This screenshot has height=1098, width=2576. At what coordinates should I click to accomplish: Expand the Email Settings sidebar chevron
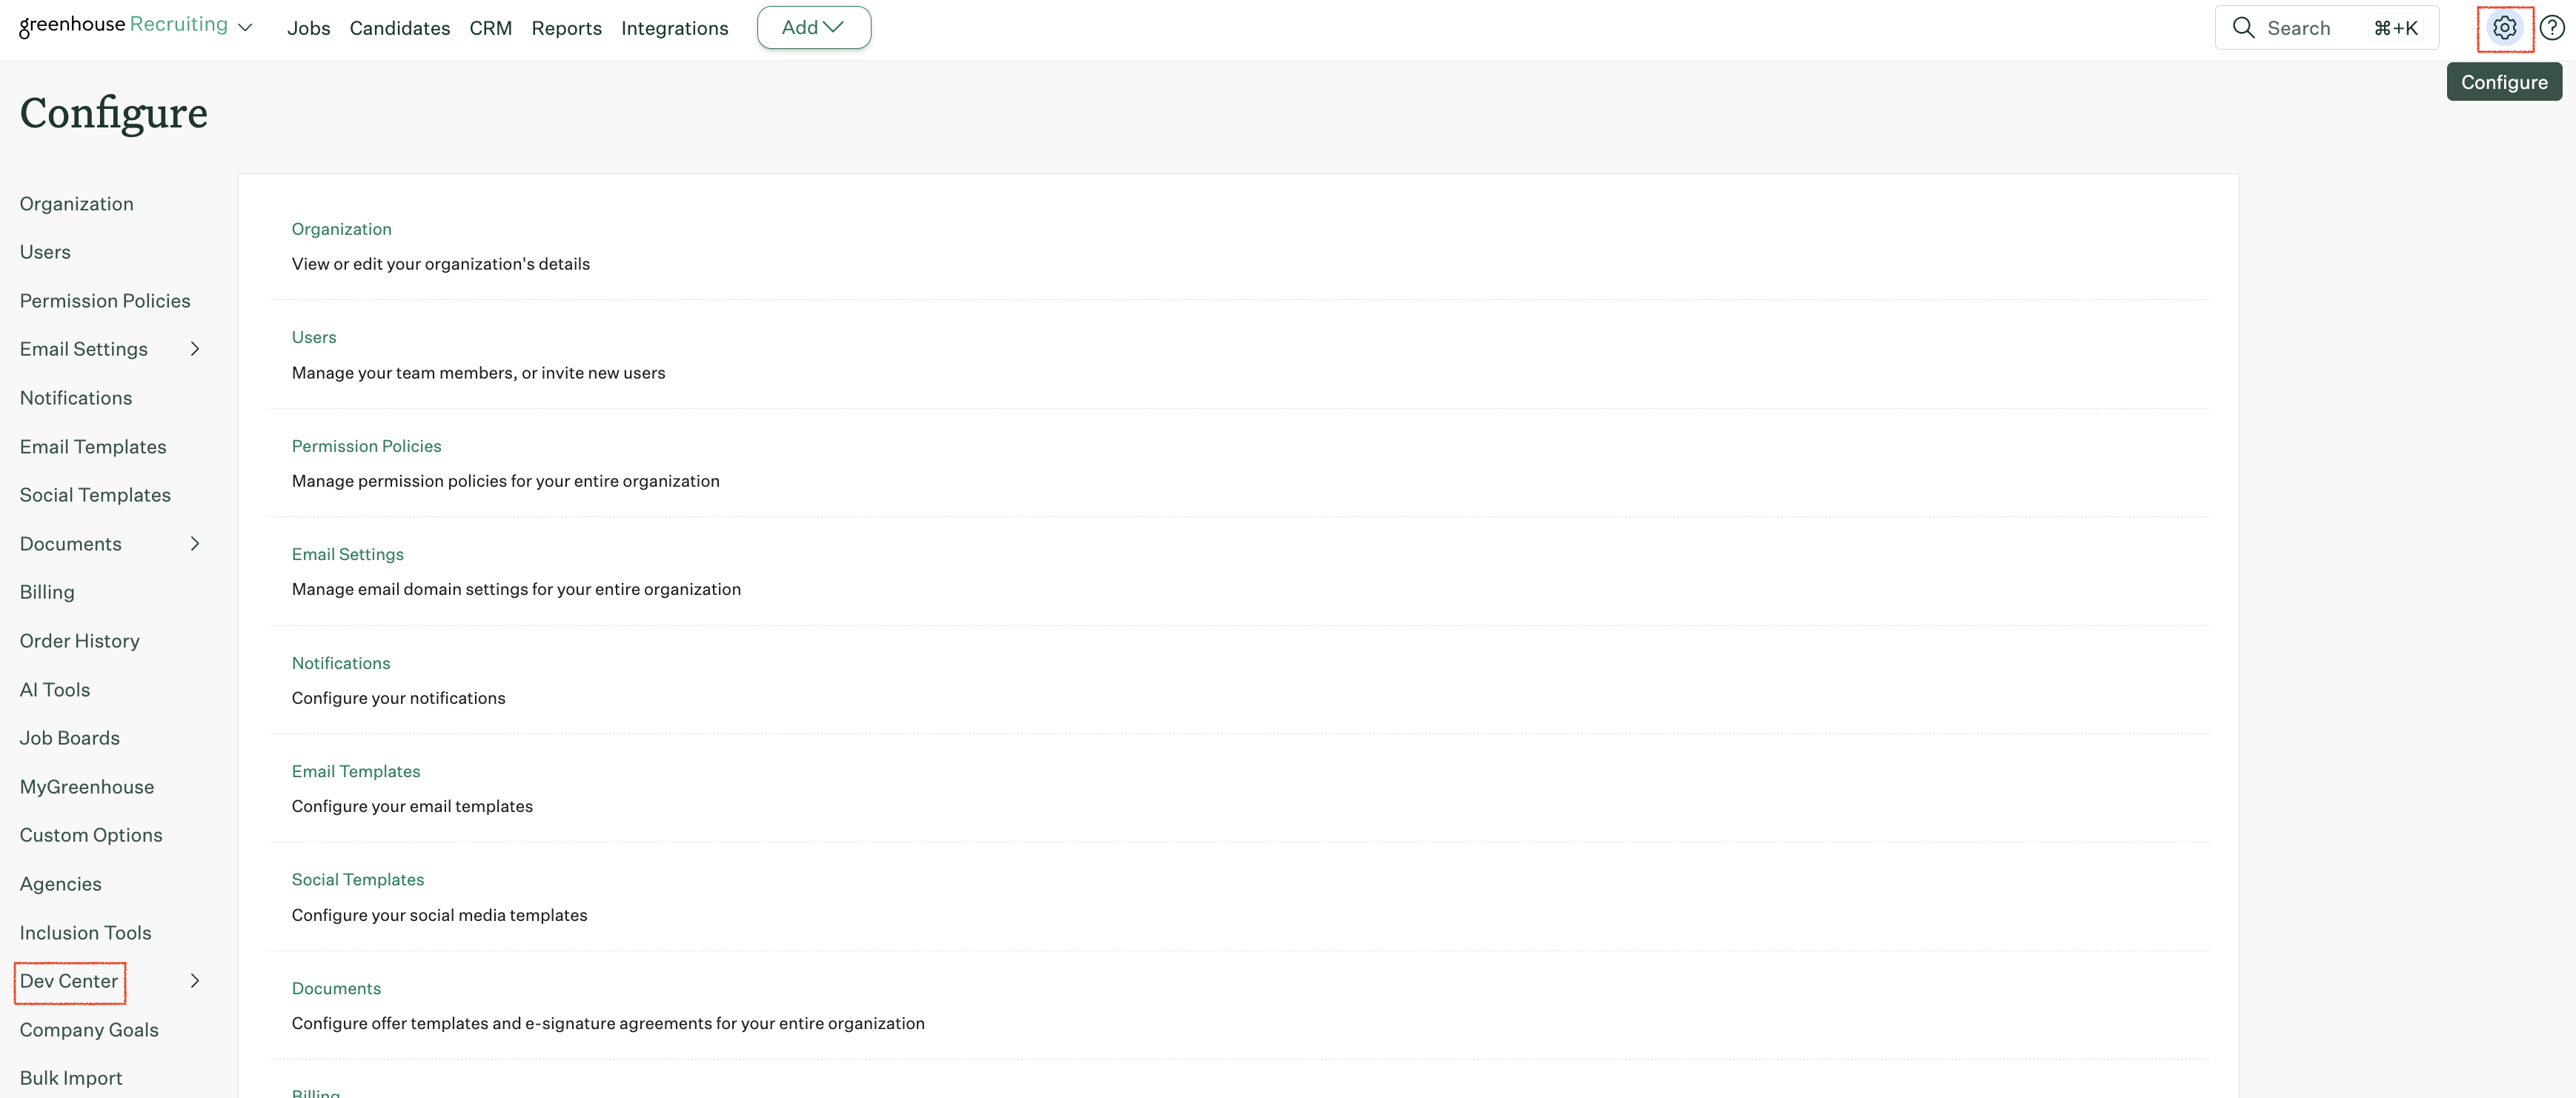(195, 349)
